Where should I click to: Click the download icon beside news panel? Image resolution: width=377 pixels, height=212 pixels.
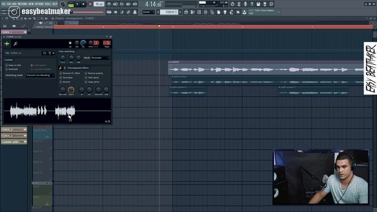244,12
